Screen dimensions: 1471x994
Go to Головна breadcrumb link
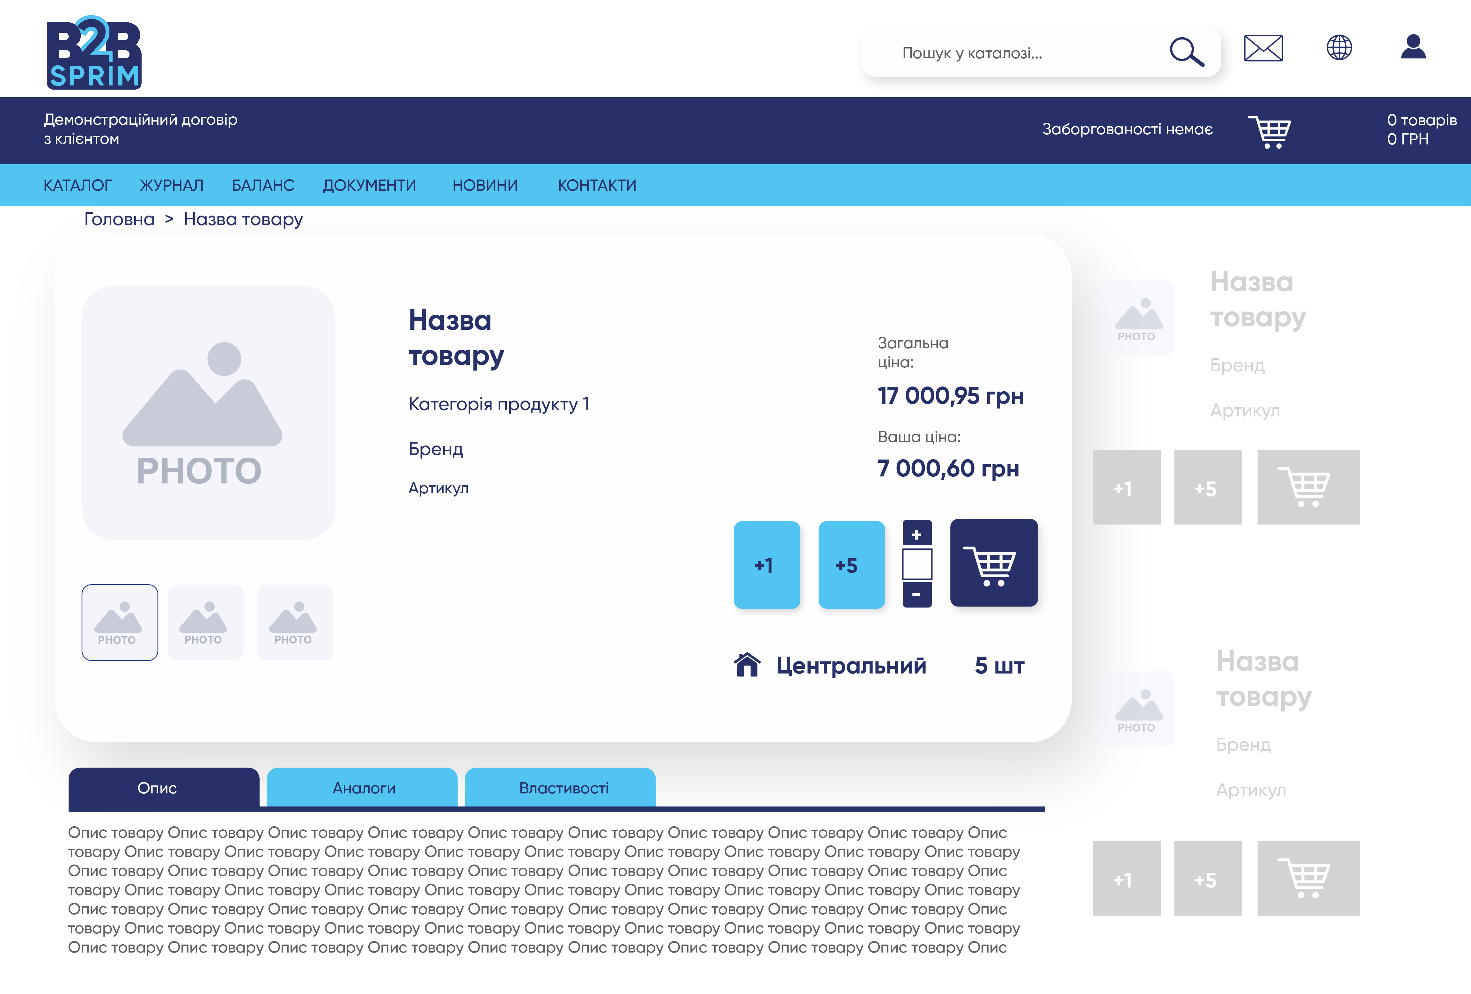(119, 219)
